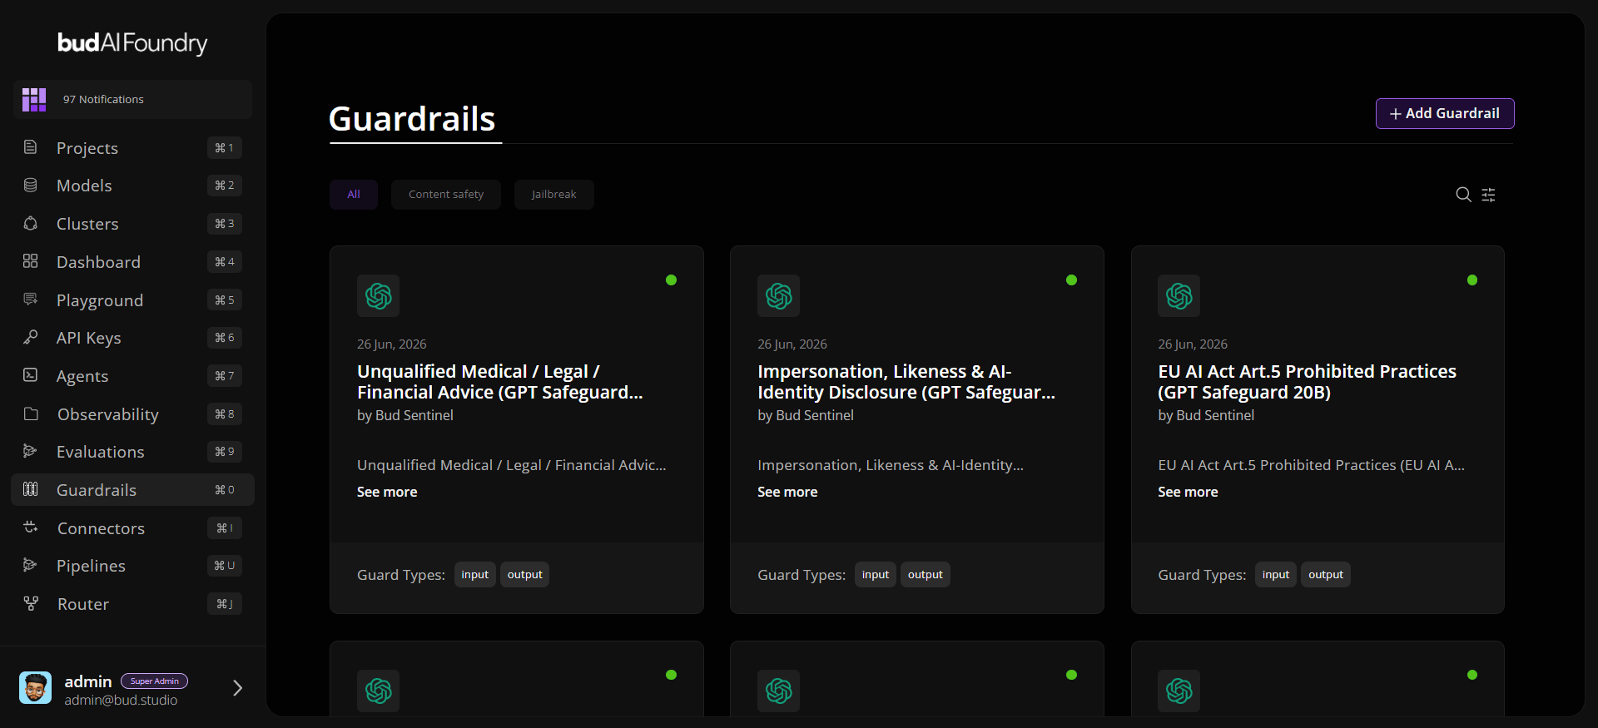Image resolution: width=1598 pixels, height=728 pixels.
Task: Click green status dot on Unqualified Medical card
Action: tap(672, 280)
